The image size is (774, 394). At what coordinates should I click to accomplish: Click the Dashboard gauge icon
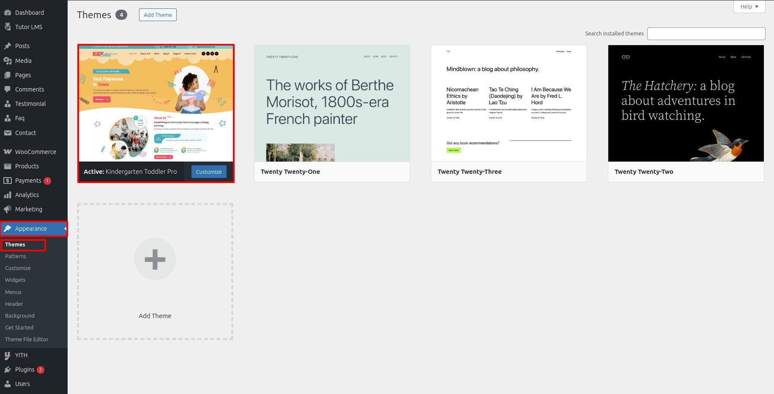[x=8, y=13]
